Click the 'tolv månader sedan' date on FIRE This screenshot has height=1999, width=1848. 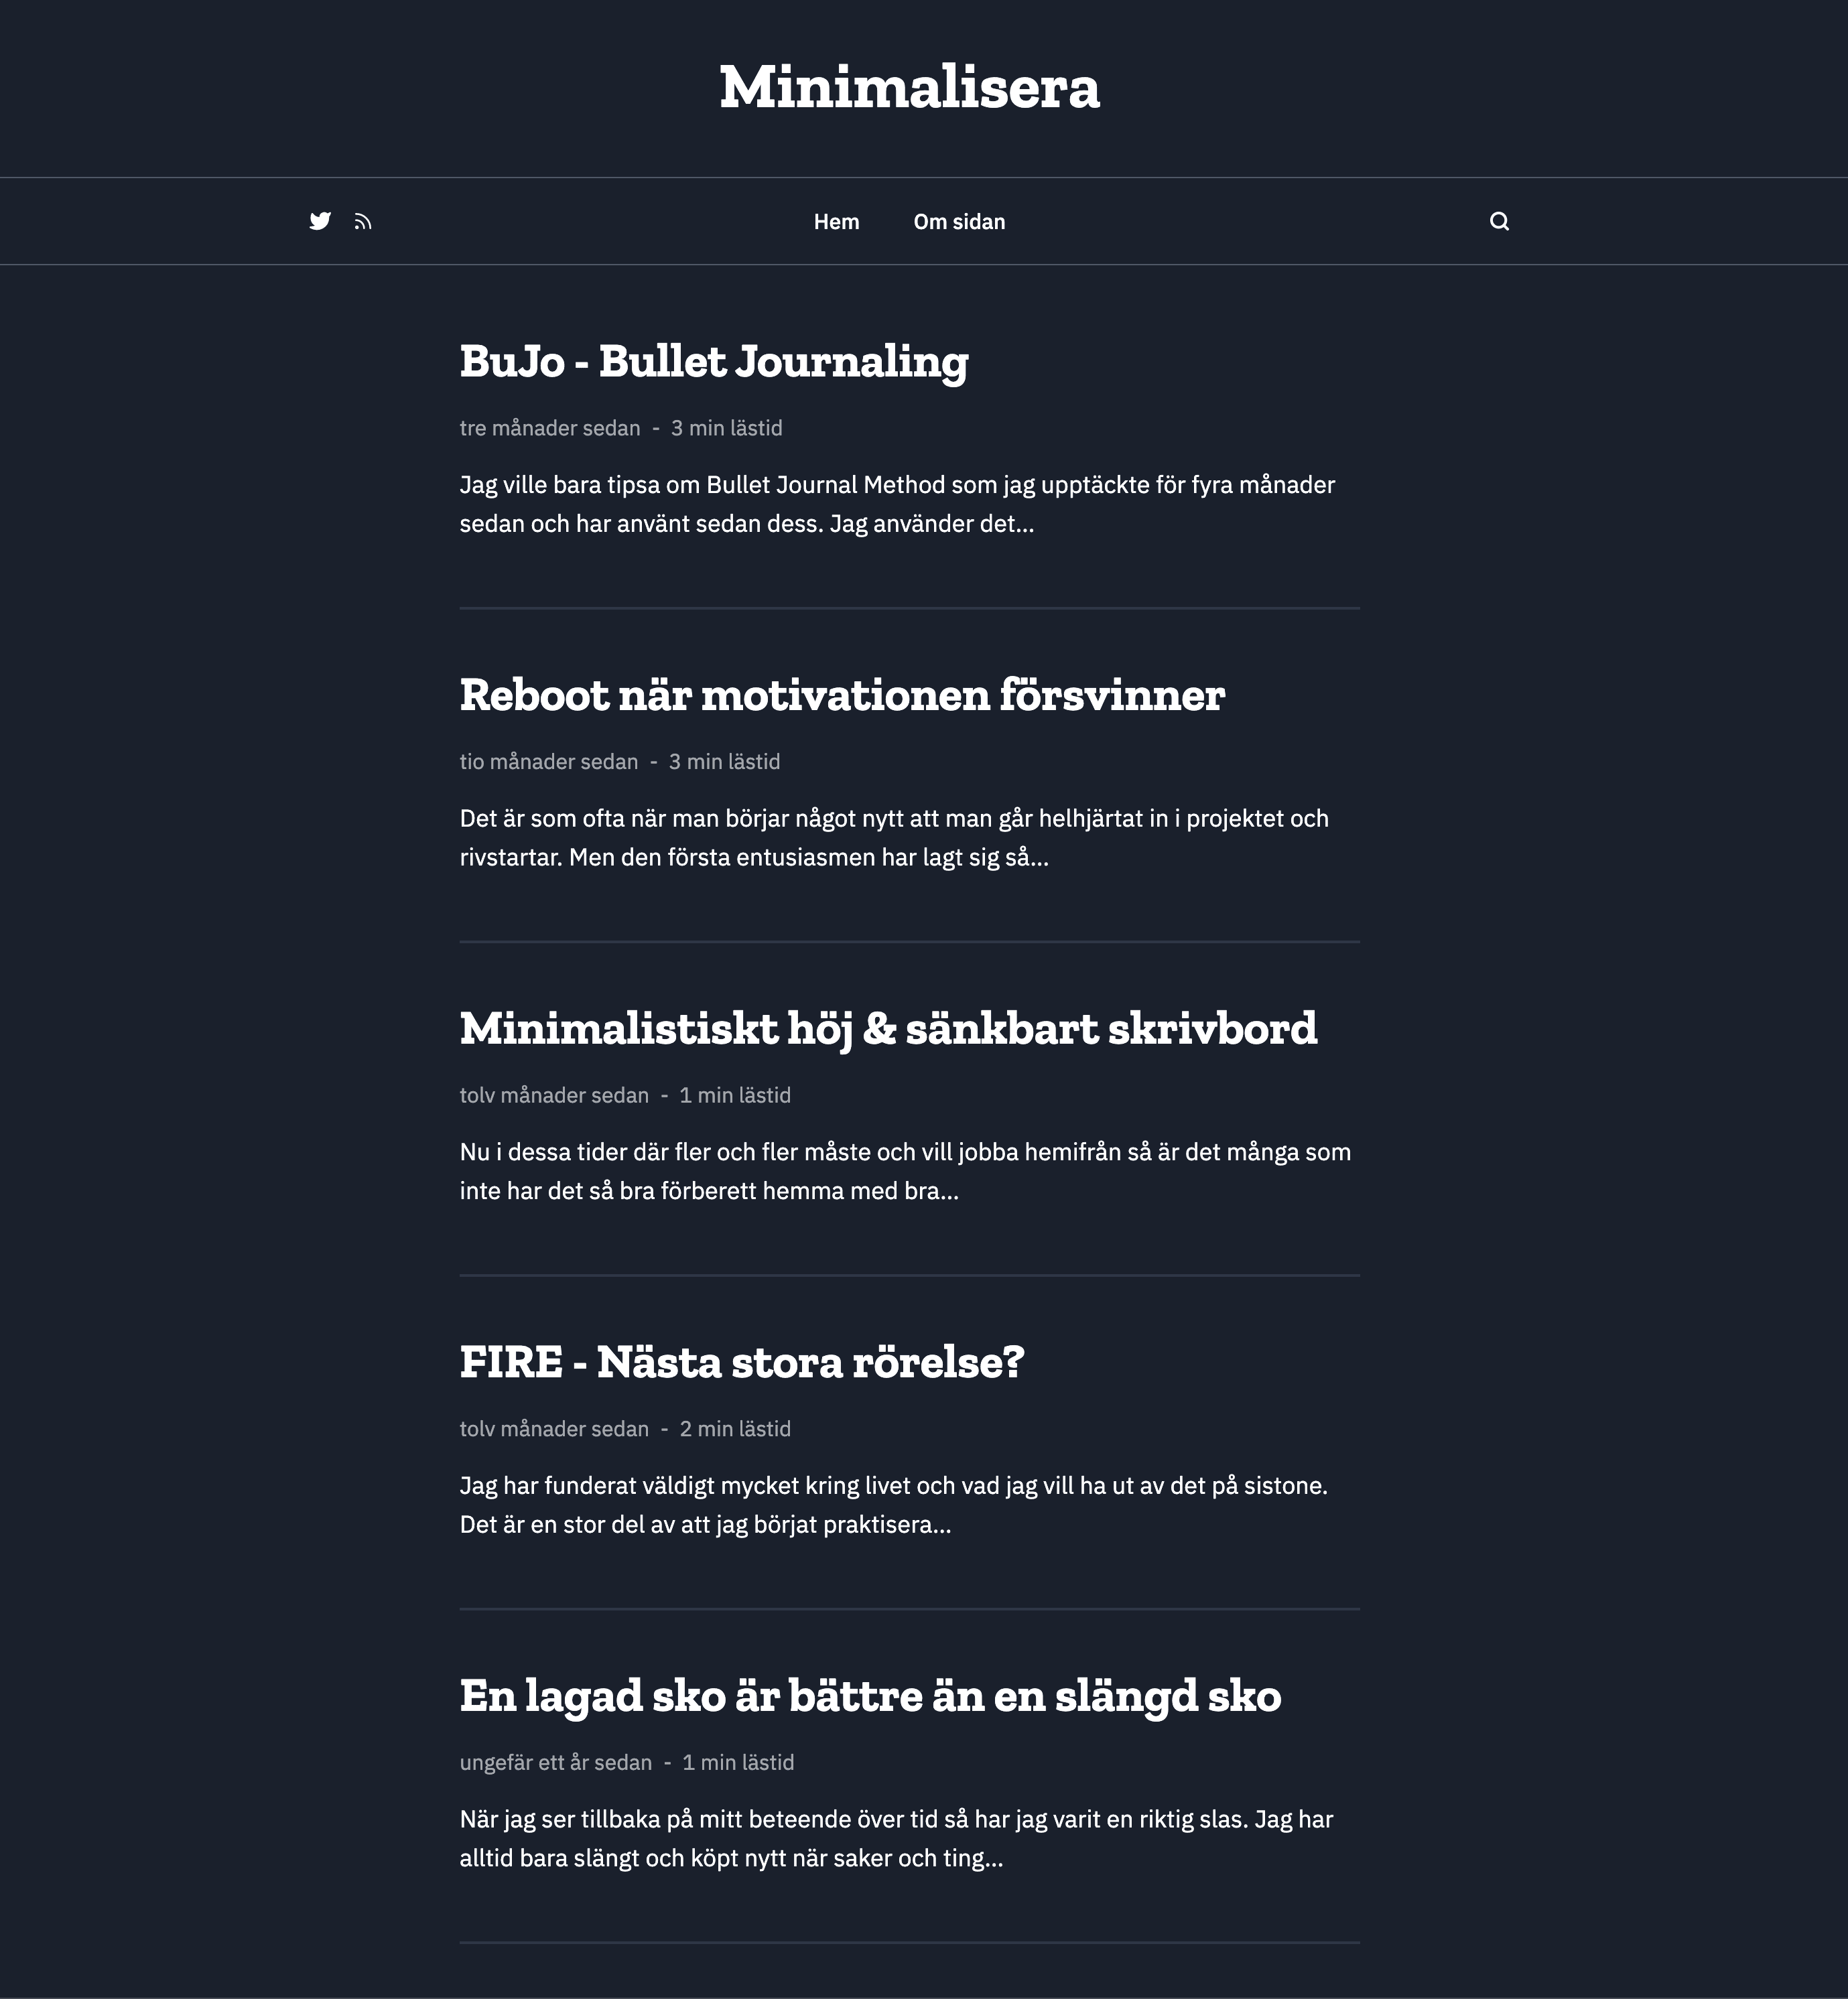tap(554, 1429)
